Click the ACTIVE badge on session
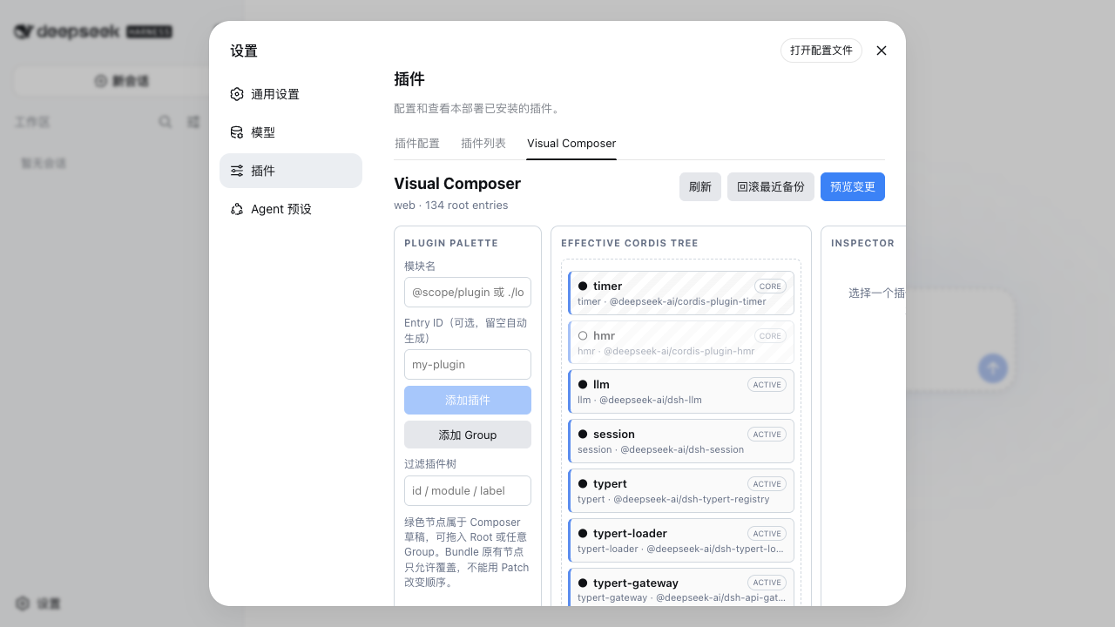This screenshot has height=627, width=1115. [767, 434]
